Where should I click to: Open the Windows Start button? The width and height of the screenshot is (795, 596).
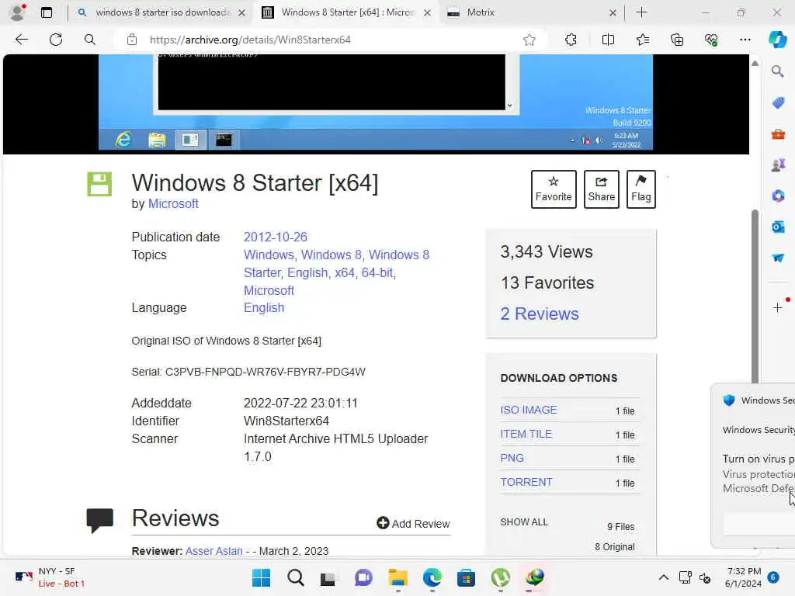261,577
